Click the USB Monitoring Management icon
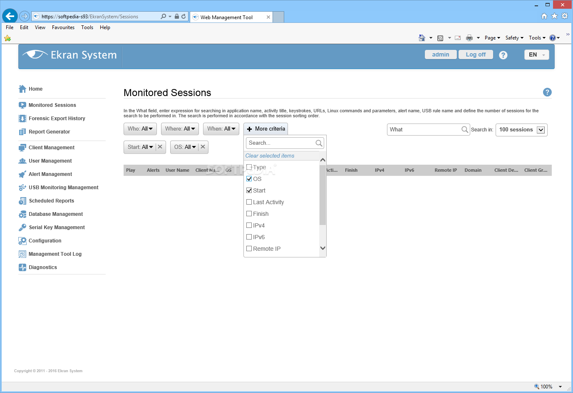Image resolution: width=573 pixels, height=393 pixels. (22, 188)
